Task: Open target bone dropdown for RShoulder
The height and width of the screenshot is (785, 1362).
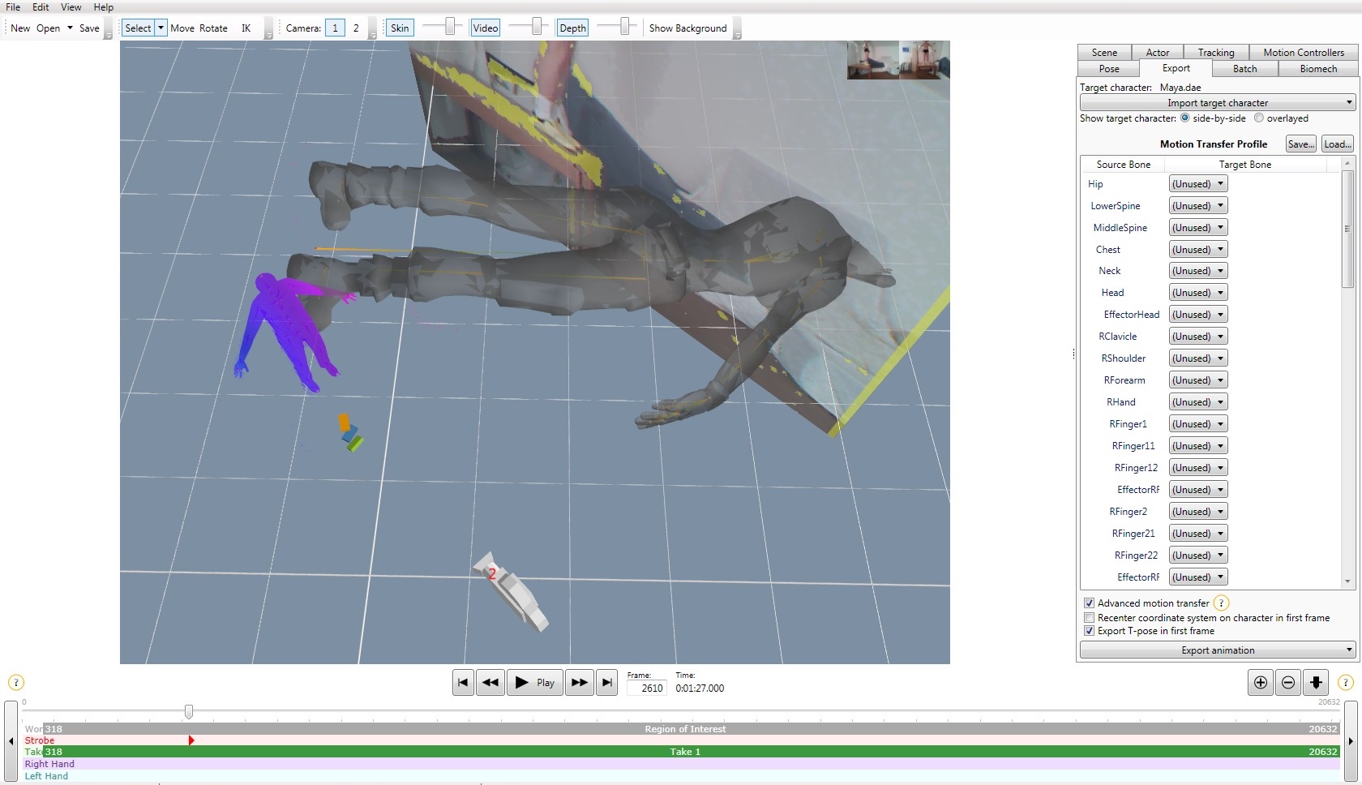Action: (1198, 358)
